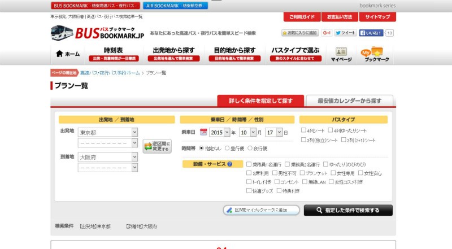Click the Twitter tweet button
Viewport: 452px width, 249px height.
coord(345,33)
